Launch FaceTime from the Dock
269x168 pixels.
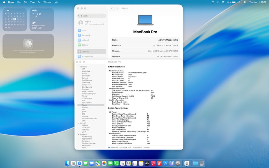click(x=110, y=163)
